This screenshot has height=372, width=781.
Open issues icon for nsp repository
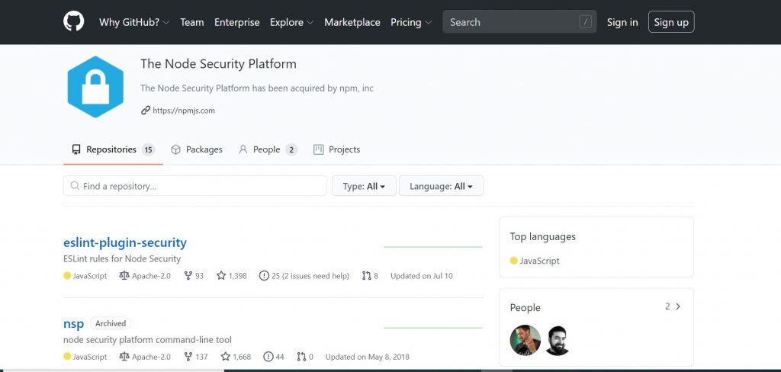[x=268, y=357]
